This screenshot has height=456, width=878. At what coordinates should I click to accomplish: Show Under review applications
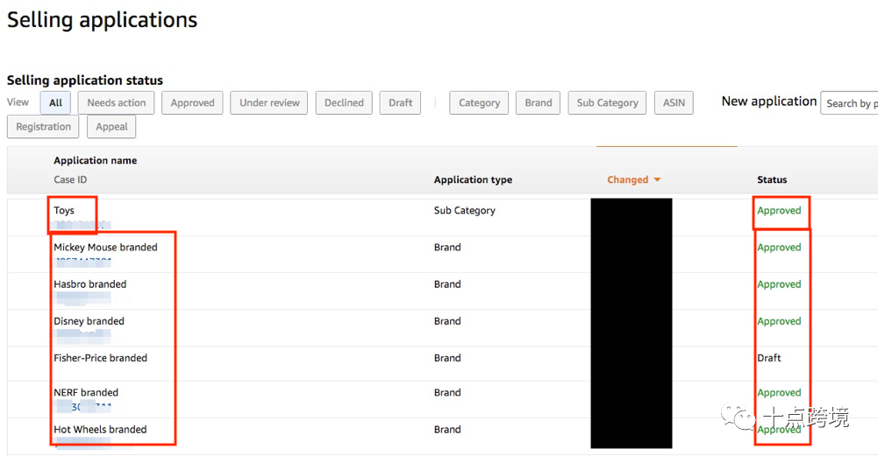[x=269, y=102]
